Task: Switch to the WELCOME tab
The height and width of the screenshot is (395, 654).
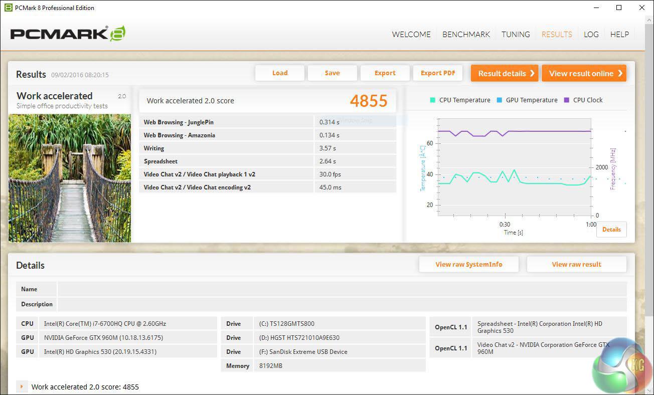Action: tap(411, 35)
